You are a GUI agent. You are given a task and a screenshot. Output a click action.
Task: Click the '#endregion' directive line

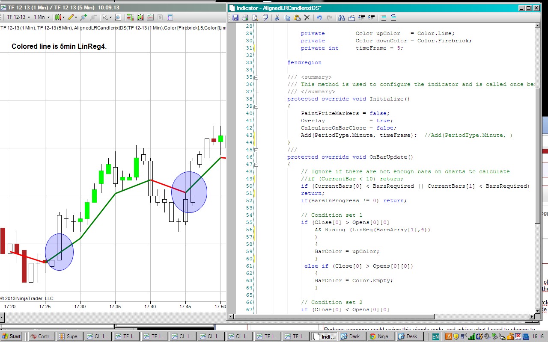click(x=304, y=62)
